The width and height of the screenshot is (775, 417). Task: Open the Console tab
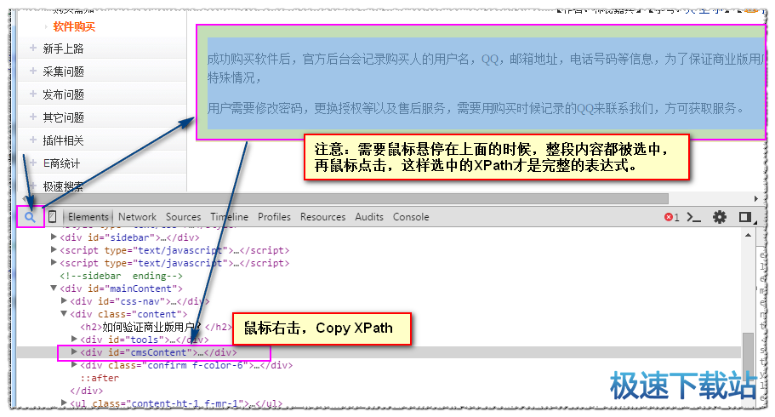pyautogui.click(x=411, y=217)
